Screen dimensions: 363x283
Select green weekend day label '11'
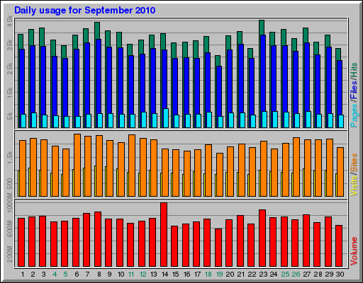[x=131, y=275]
